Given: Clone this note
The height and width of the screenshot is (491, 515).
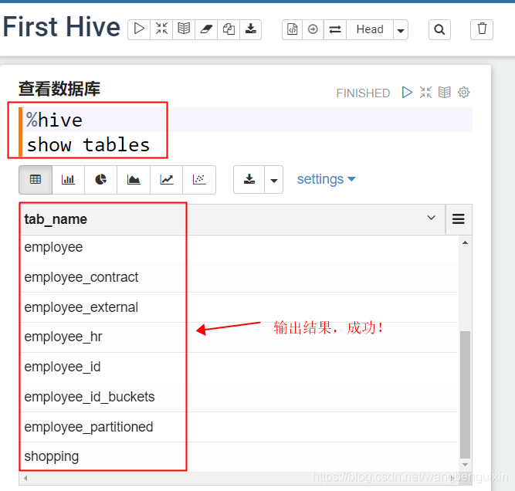Looking at the screenshot, I should pos(229,29).
